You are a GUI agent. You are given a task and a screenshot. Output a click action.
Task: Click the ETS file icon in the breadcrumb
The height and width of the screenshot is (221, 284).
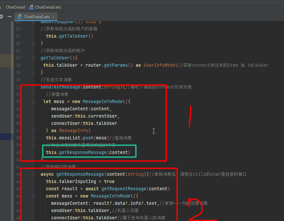[x=31, y=7]
